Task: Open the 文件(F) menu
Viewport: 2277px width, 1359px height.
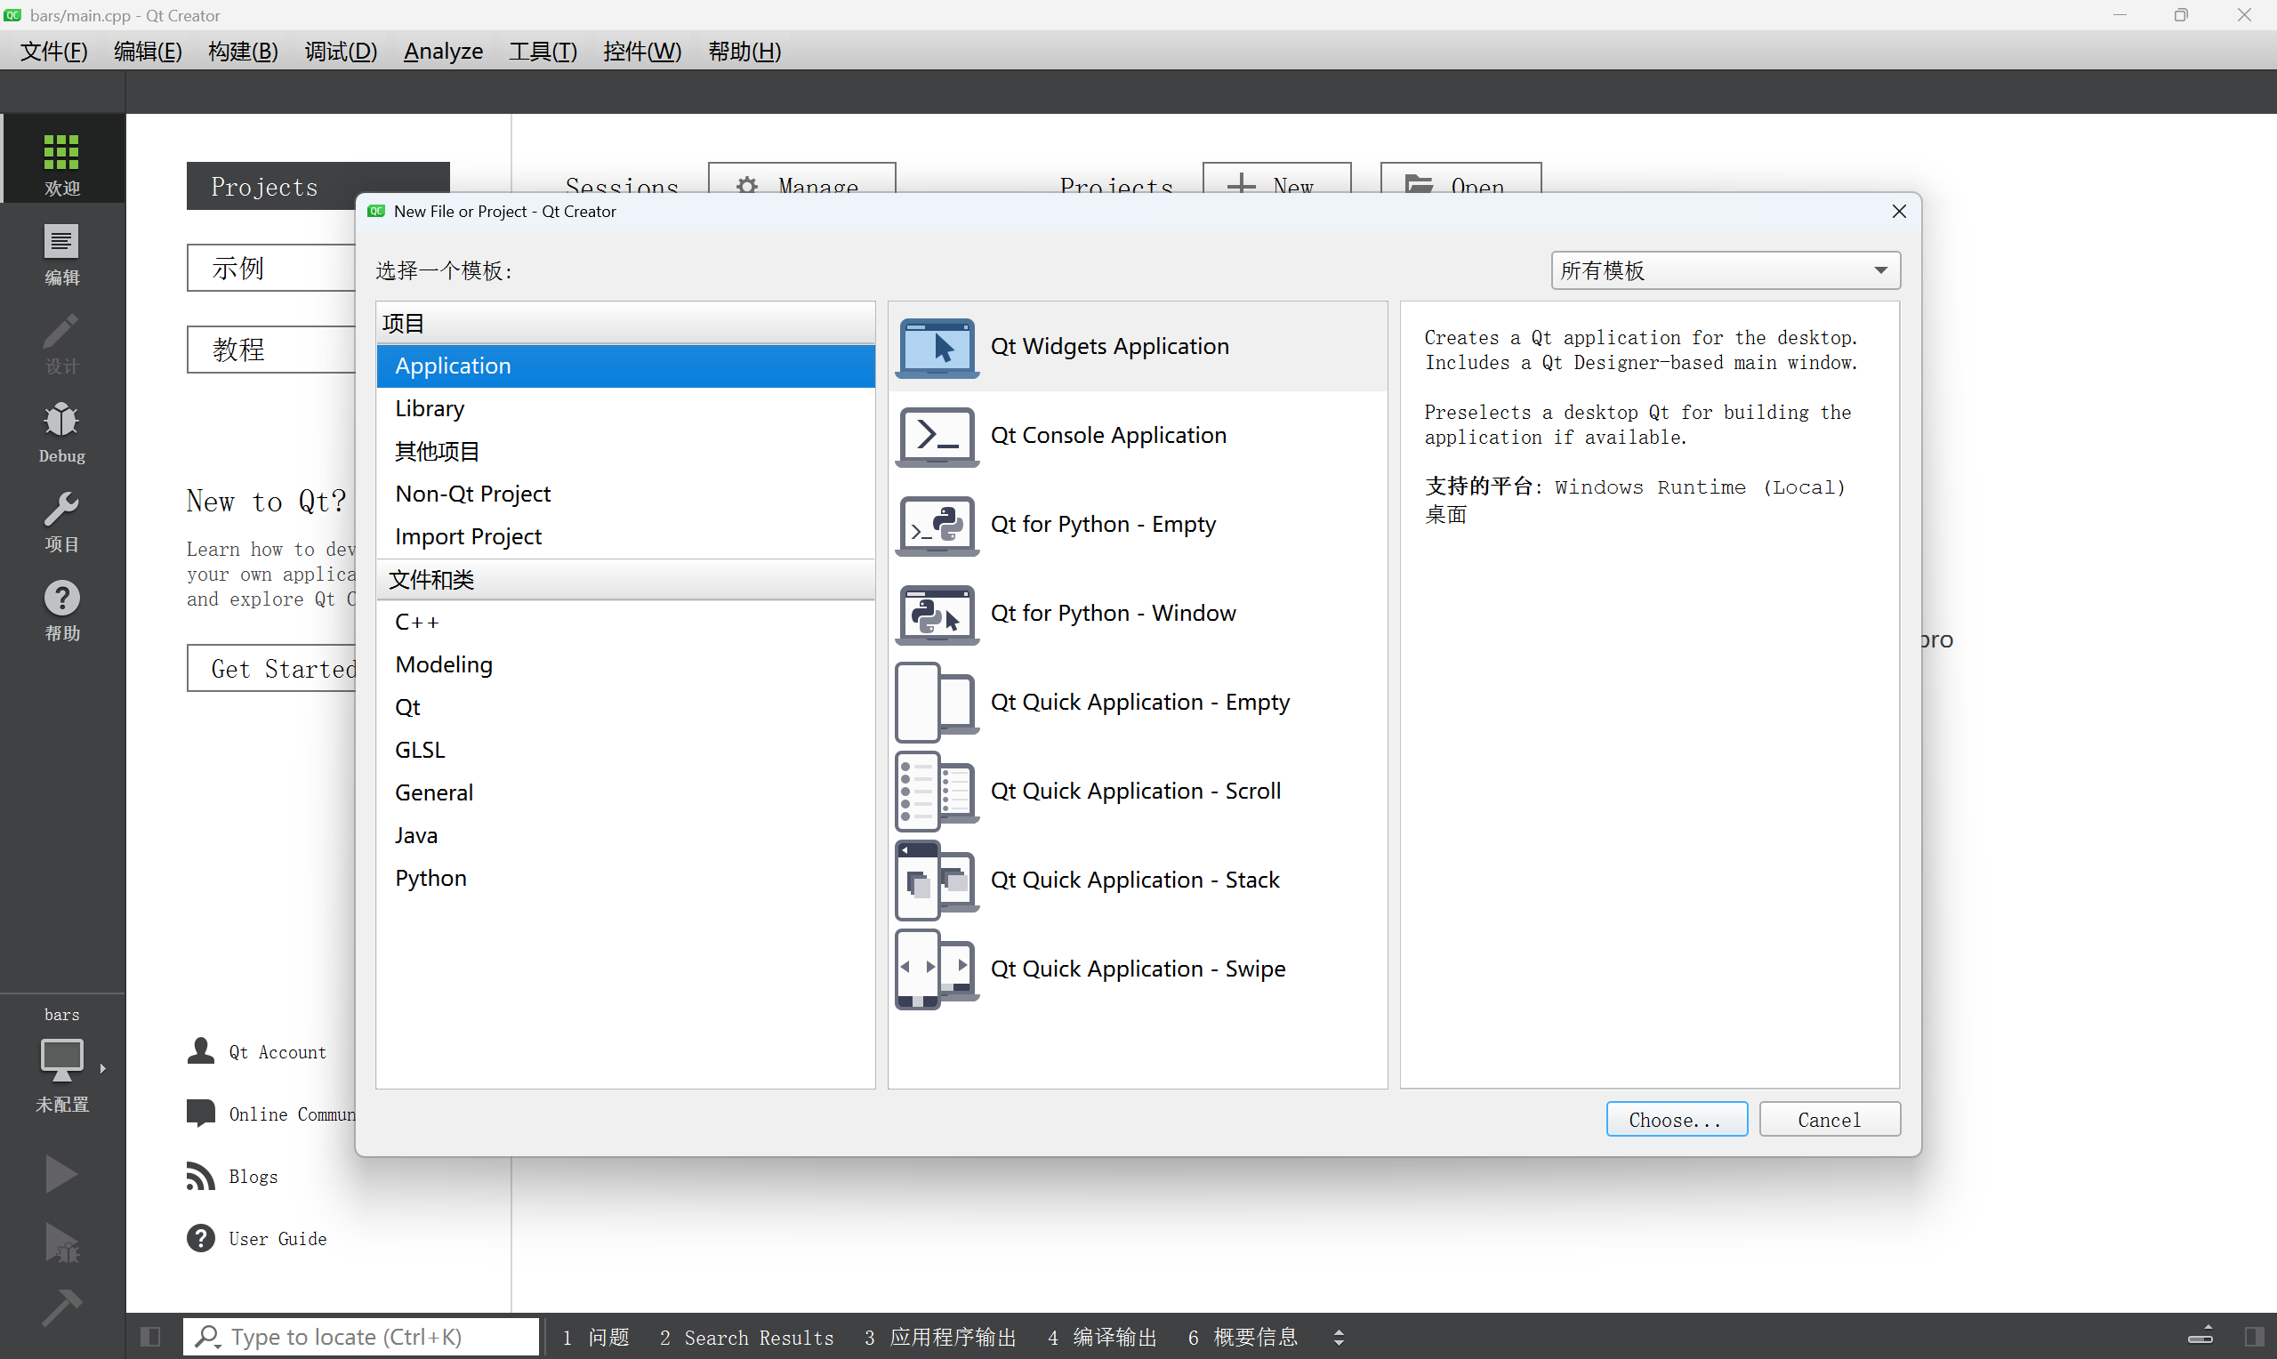Action: point(54,52)
